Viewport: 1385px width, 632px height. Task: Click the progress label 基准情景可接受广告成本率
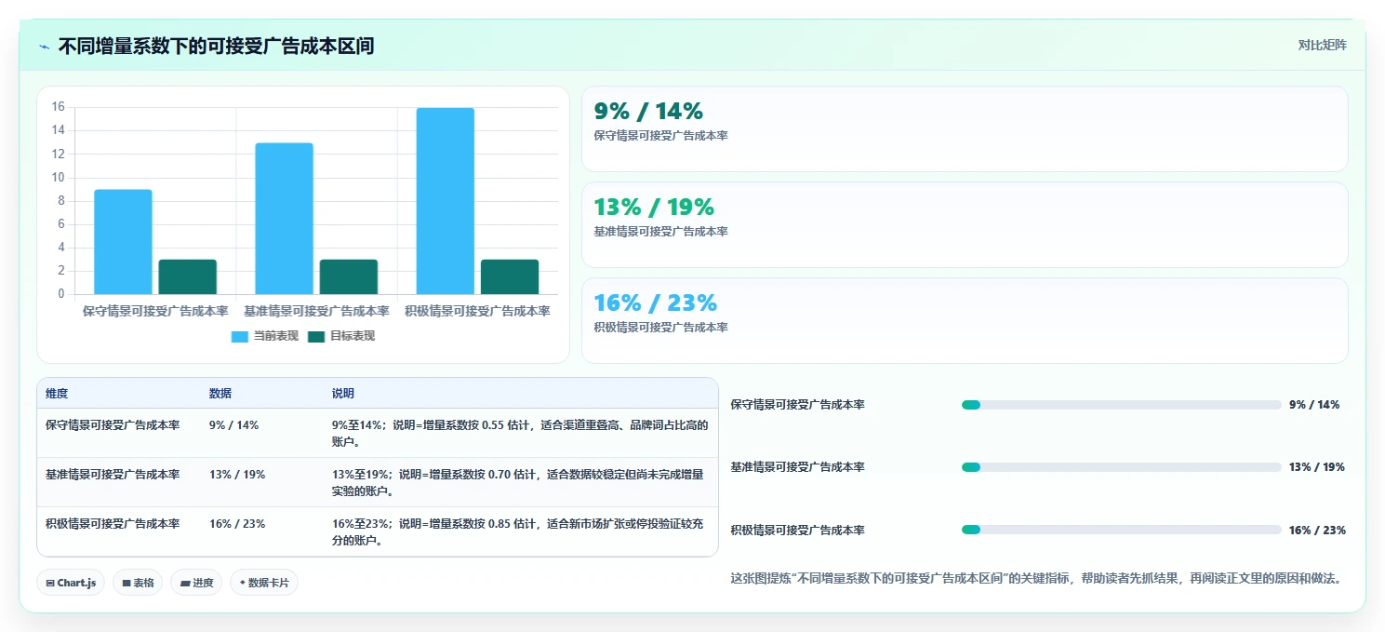798,467
